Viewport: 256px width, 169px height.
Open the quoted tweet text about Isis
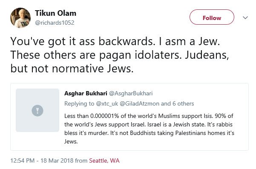coord(149,129)
